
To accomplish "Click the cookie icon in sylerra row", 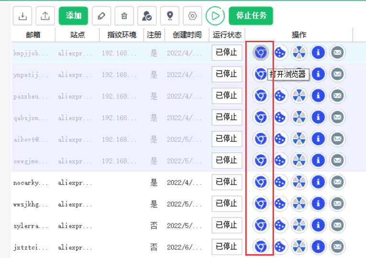I will coord(280,225).
